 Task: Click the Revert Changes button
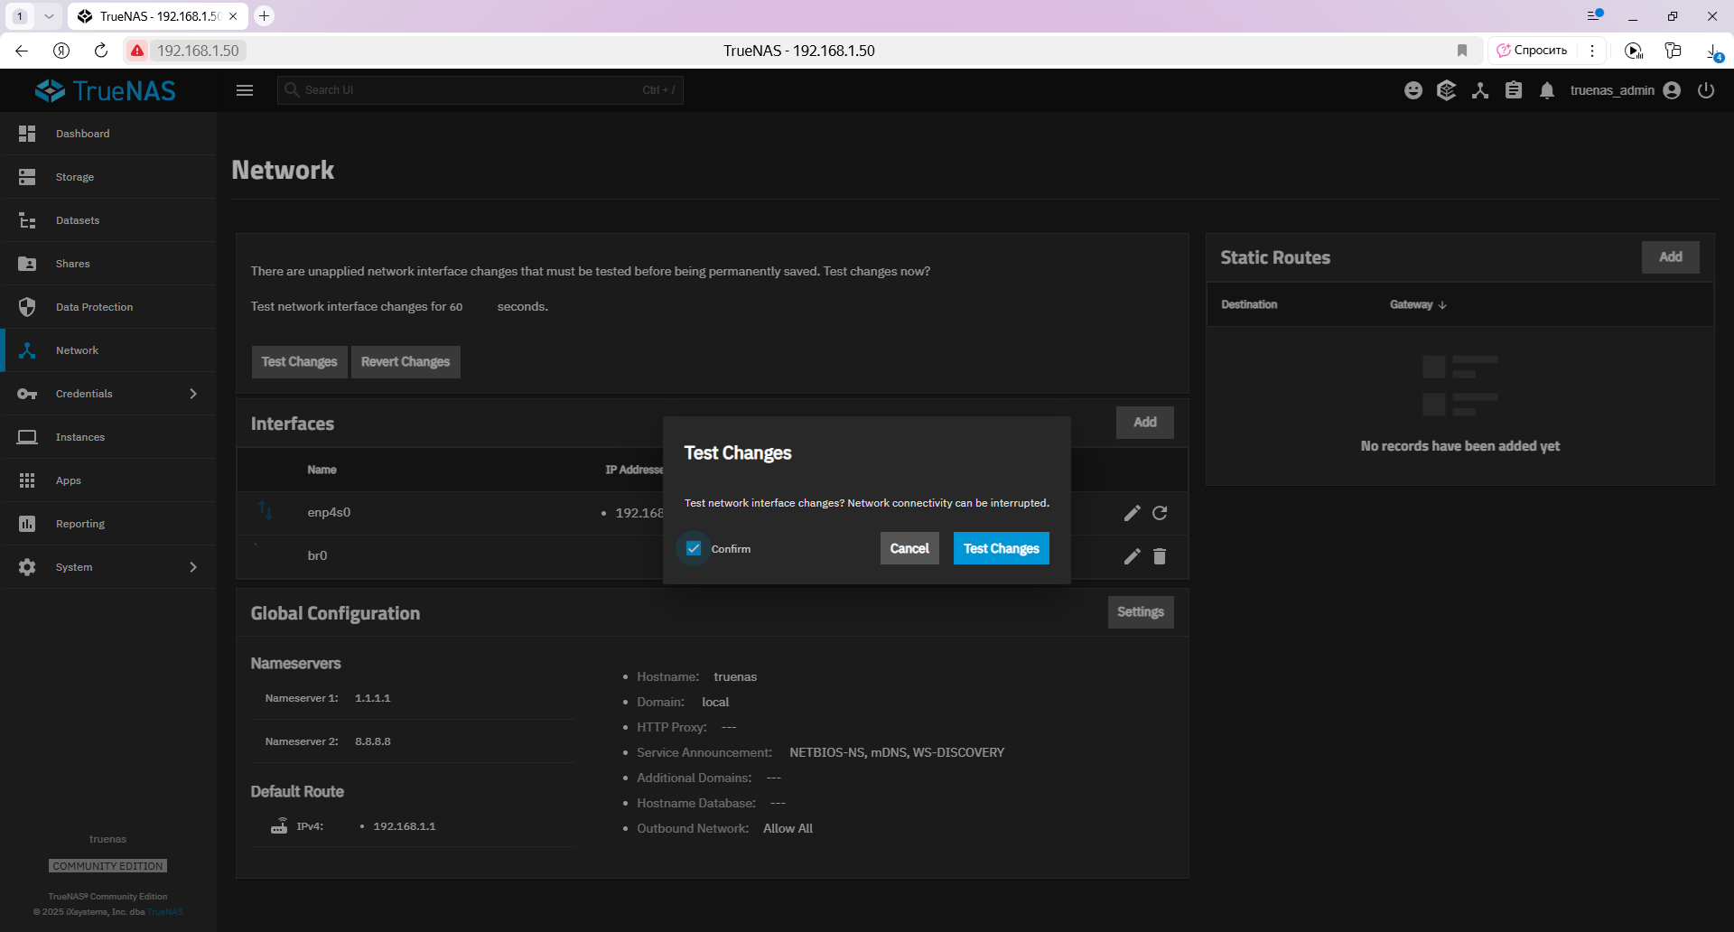[406, 362]
